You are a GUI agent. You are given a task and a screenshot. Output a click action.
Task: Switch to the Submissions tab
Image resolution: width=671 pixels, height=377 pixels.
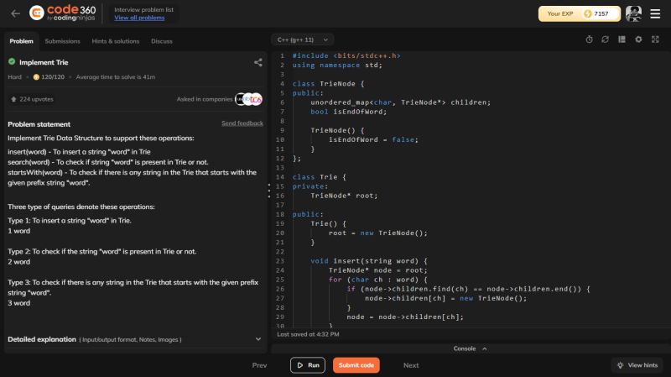pos(62,41)
